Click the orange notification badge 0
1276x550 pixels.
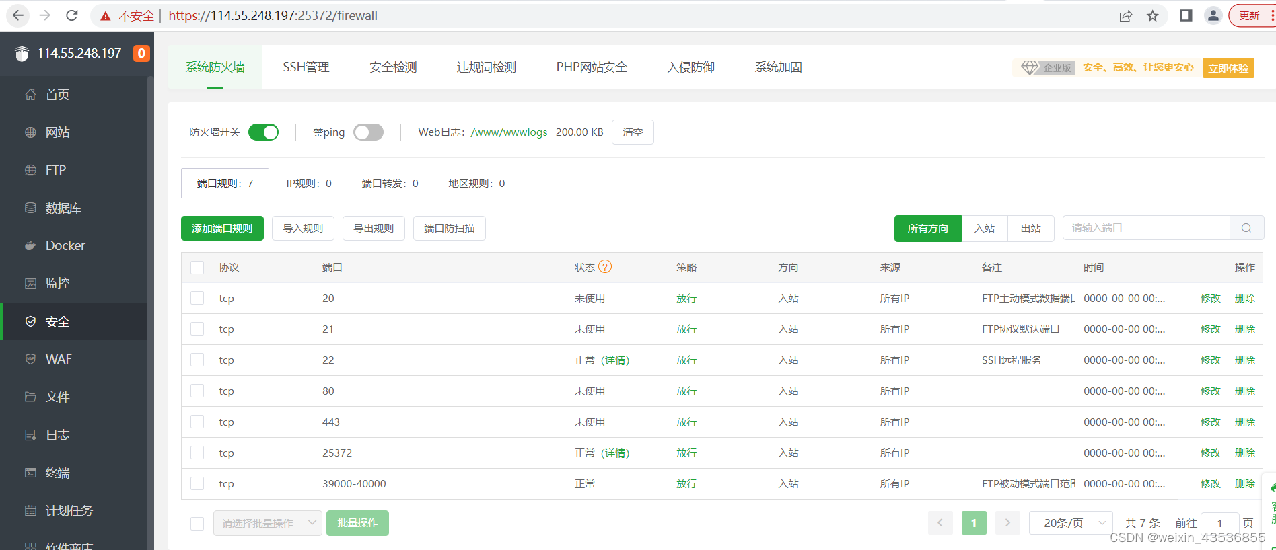coord(141,53)
